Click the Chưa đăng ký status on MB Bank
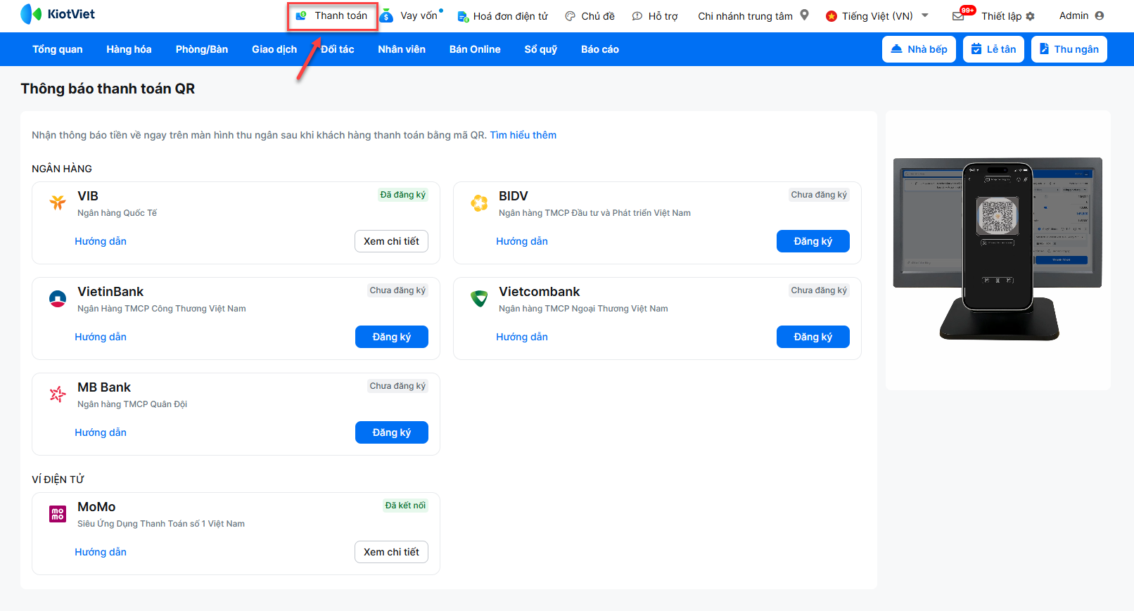Image resolution: width=1134 pixels, height=611 pixels. [x=397, y=386]
